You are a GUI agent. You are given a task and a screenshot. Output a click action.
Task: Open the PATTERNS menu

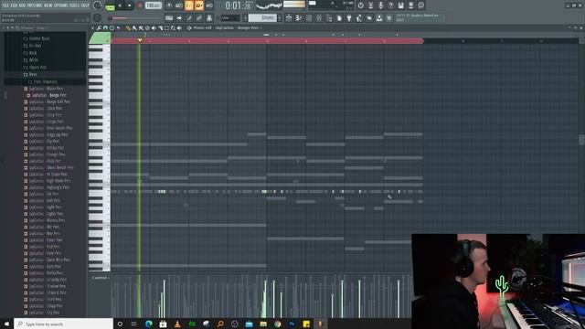(35, 5)
